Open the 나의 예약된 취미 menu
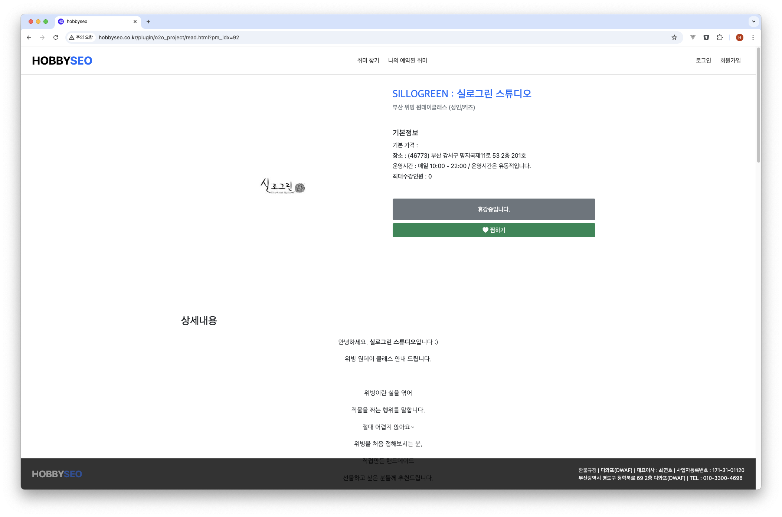This screenshot has height=517, width=782. click(x=408, y=60)
